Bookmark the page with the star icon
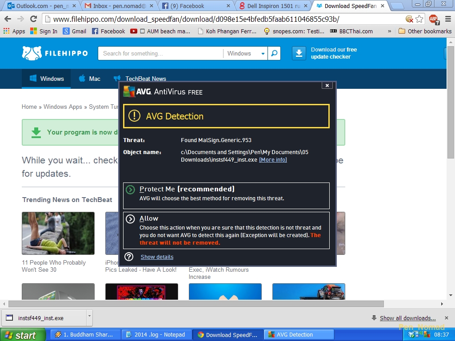Screen dimensions: 455x341 coord(419,19)
